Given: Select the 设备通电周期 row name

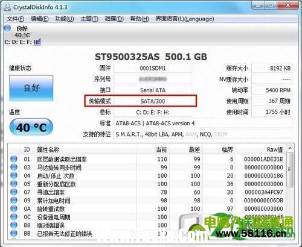Looking at the screenshot, I should 54,217.
